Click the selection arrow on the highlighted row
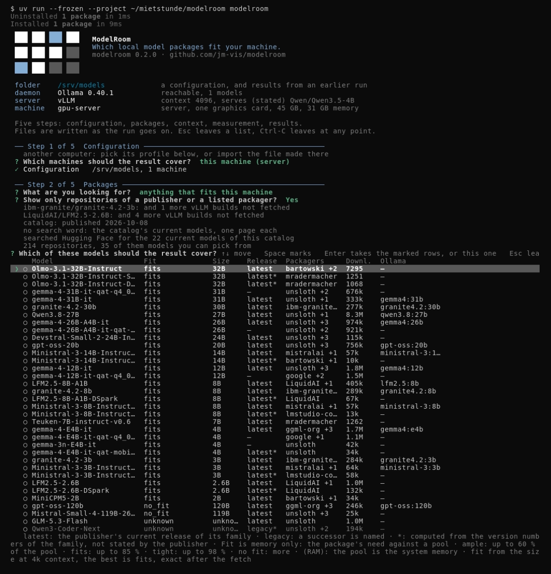The image size is (551, 574). [17, 269]
